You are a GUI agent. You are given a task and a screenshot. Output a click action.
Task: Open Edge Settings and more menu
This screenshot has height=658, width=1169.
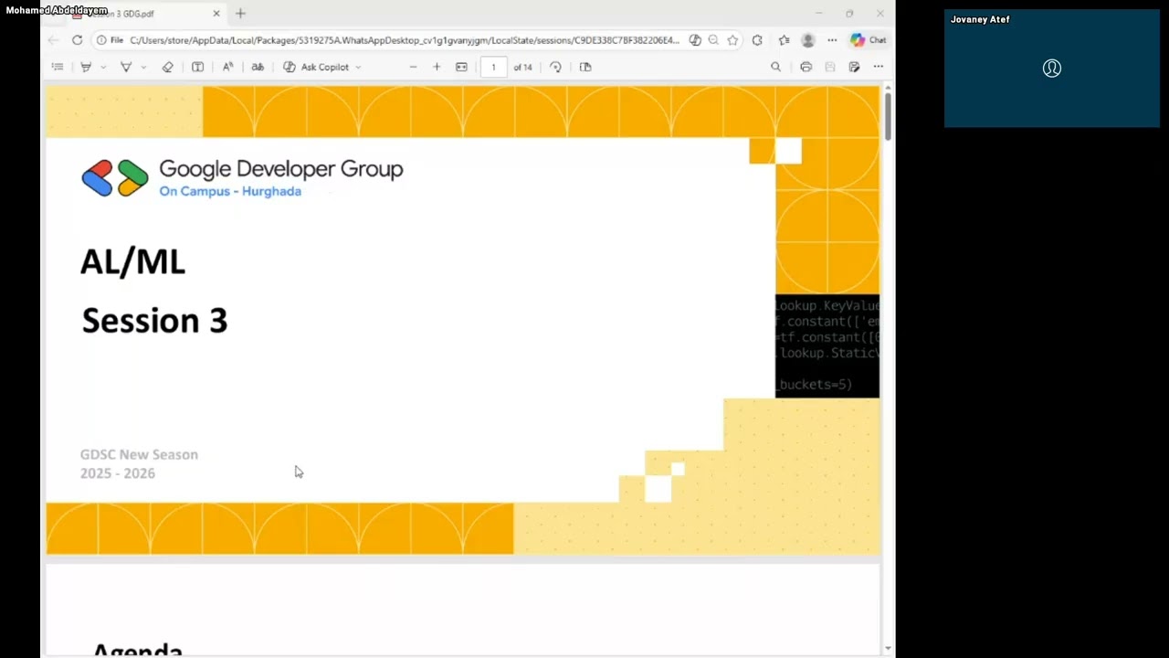pos(832,40)
